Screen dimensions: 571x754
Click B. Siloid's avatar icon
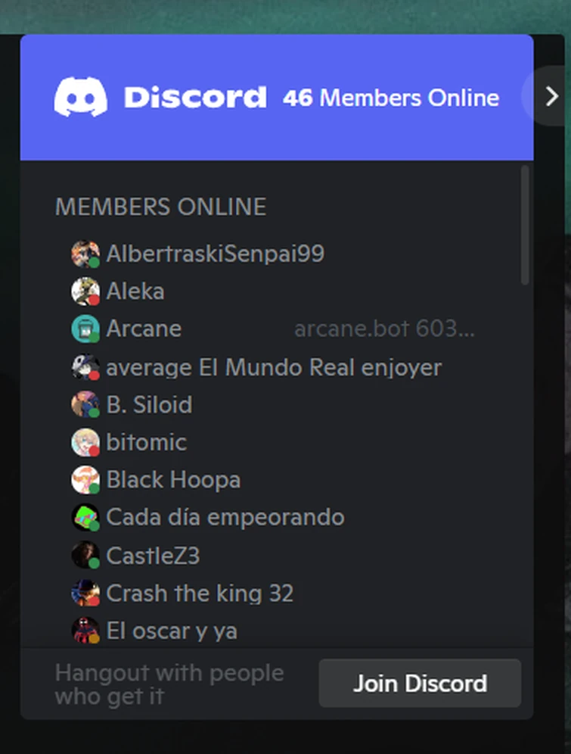tap(85, 404)
